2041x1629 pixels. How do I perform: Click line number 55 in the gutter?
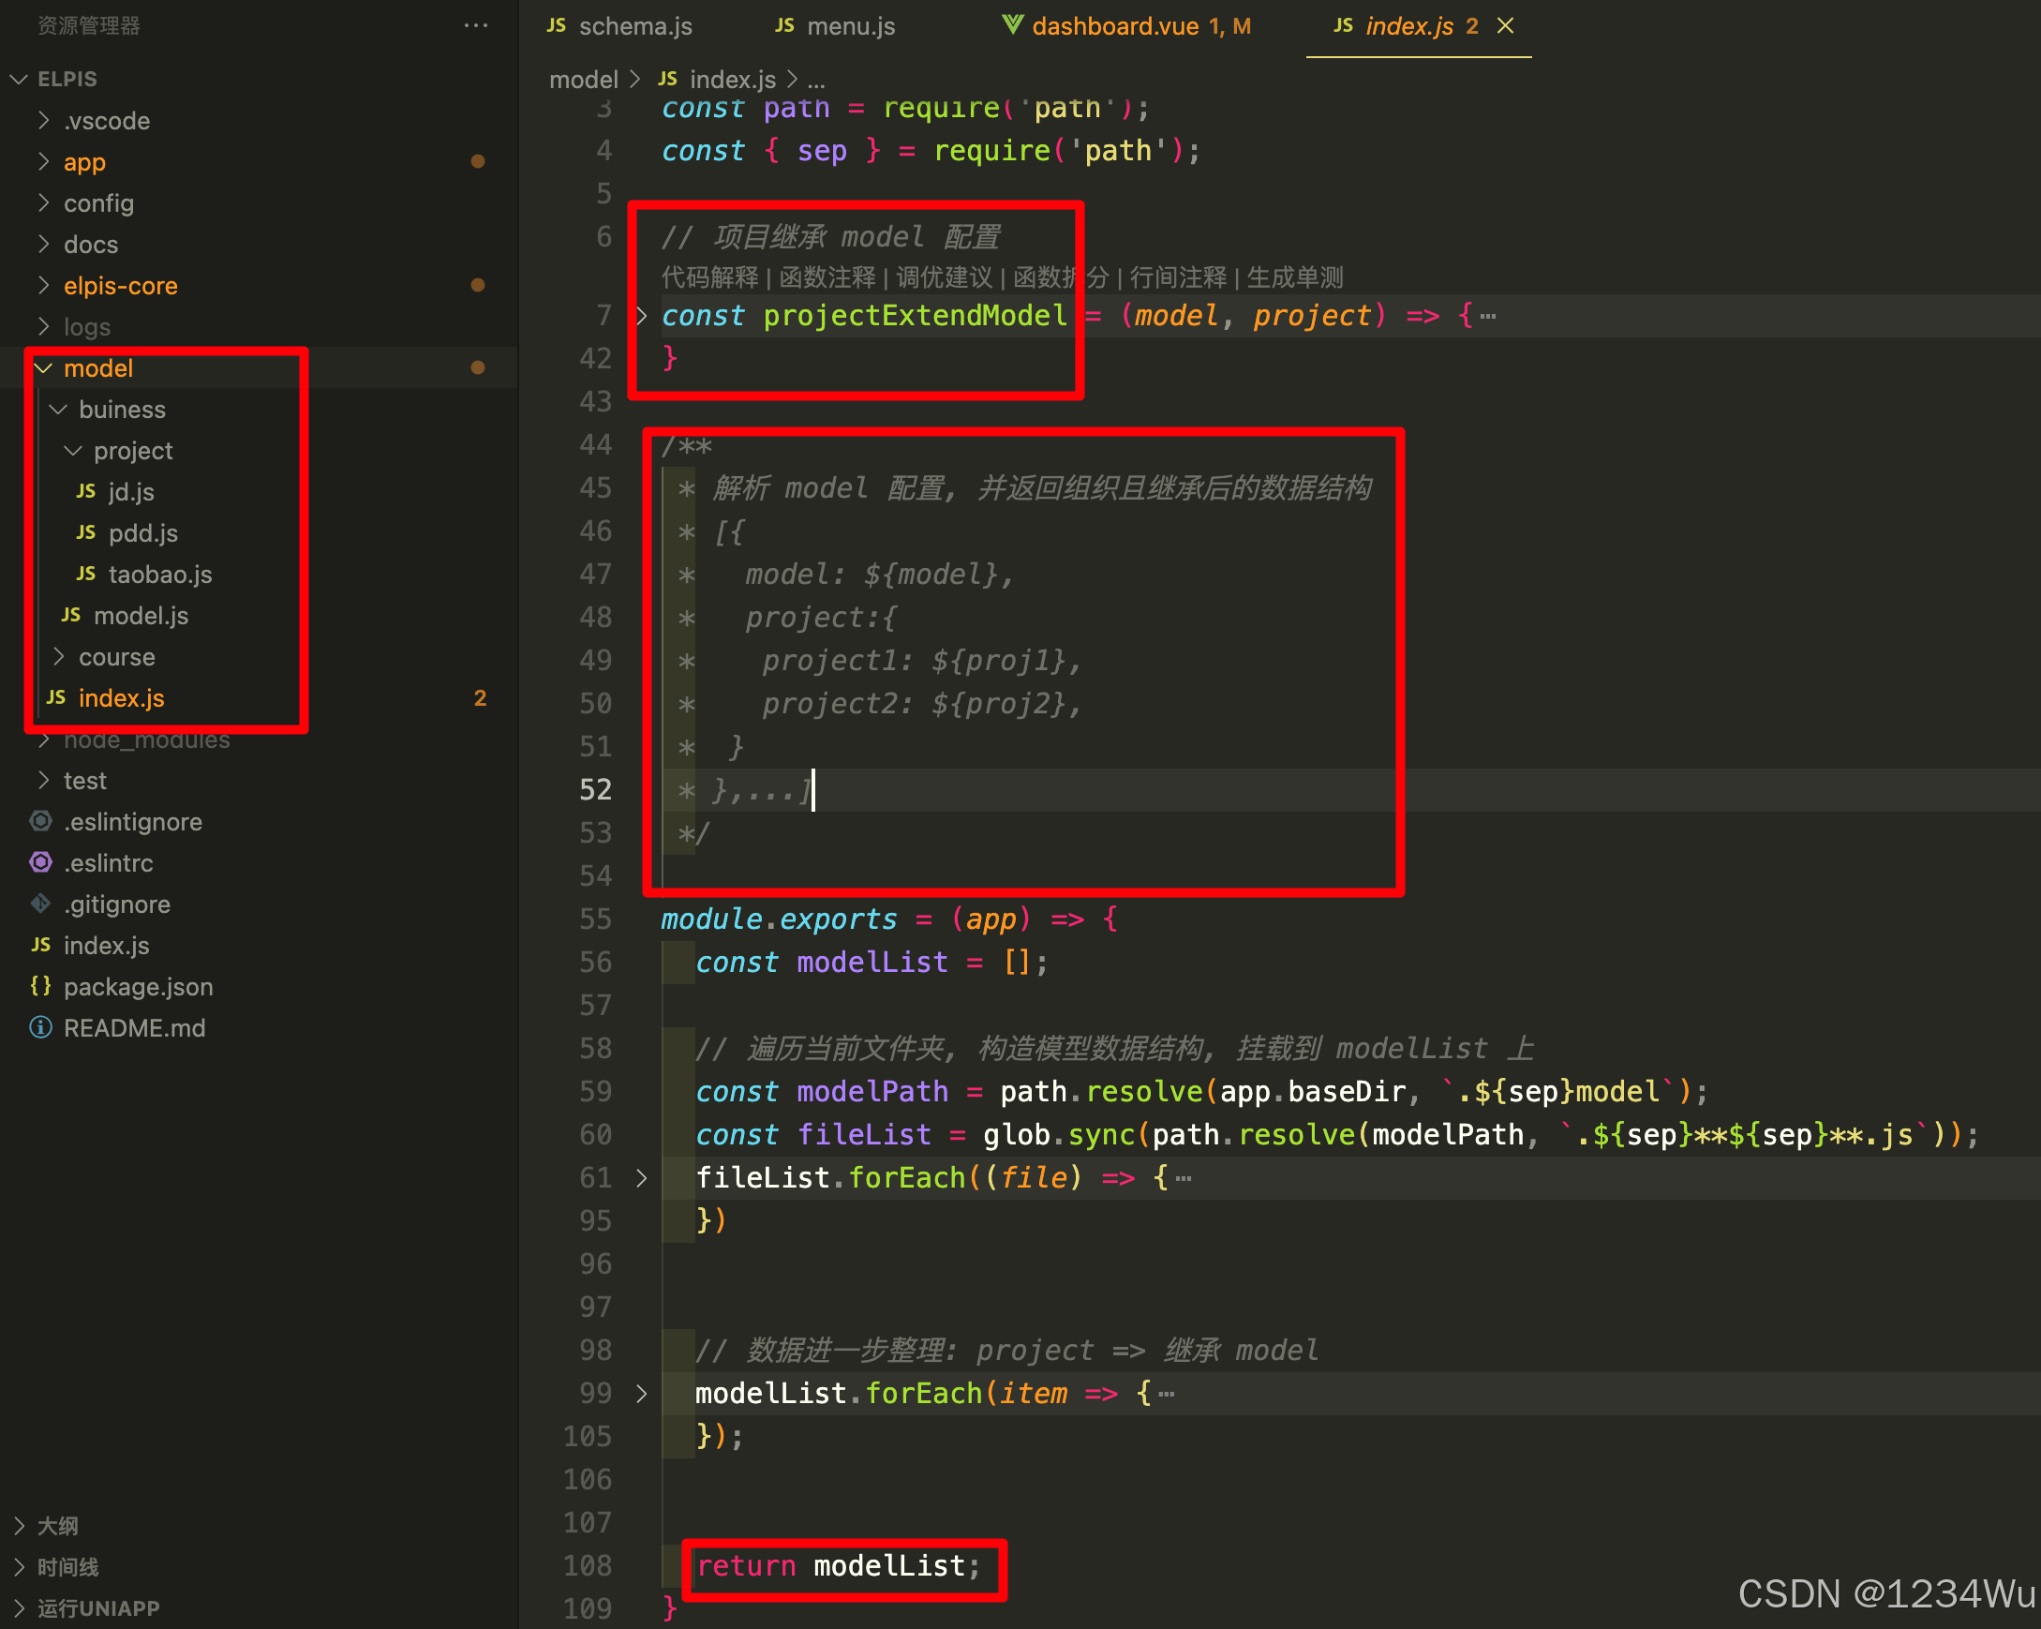(595, 919)
